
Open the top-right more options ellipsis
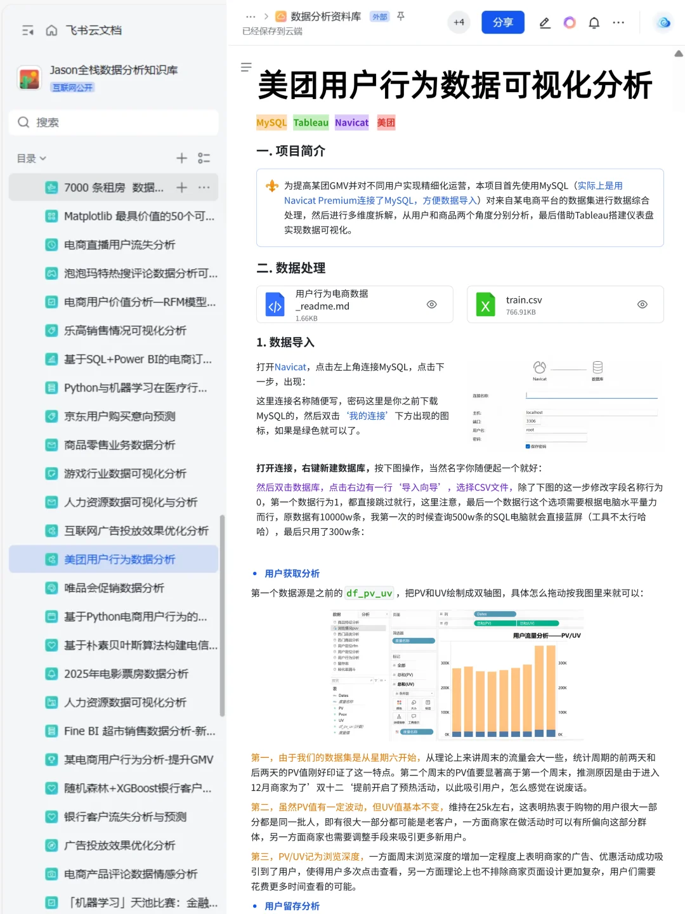(x=618, y=23)
